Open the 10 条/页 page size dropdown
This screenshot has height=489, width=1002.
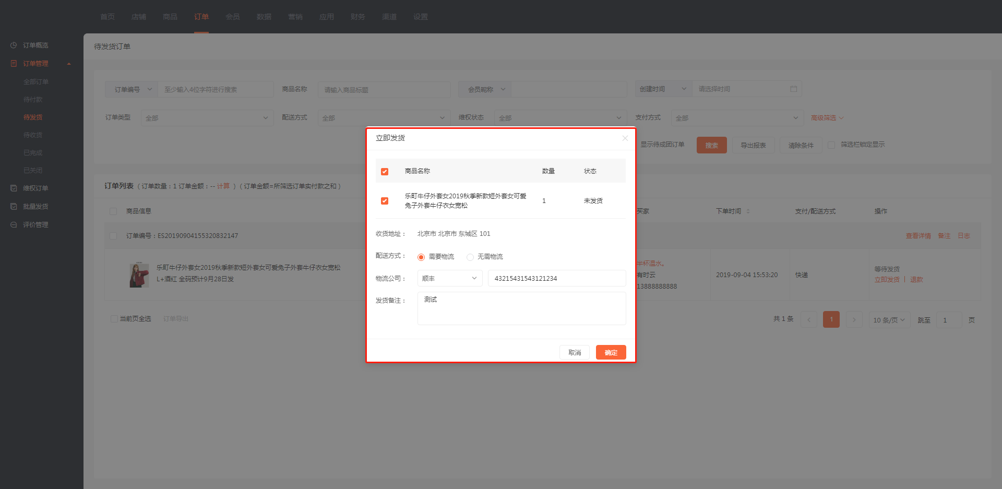[x=889, y=320]
